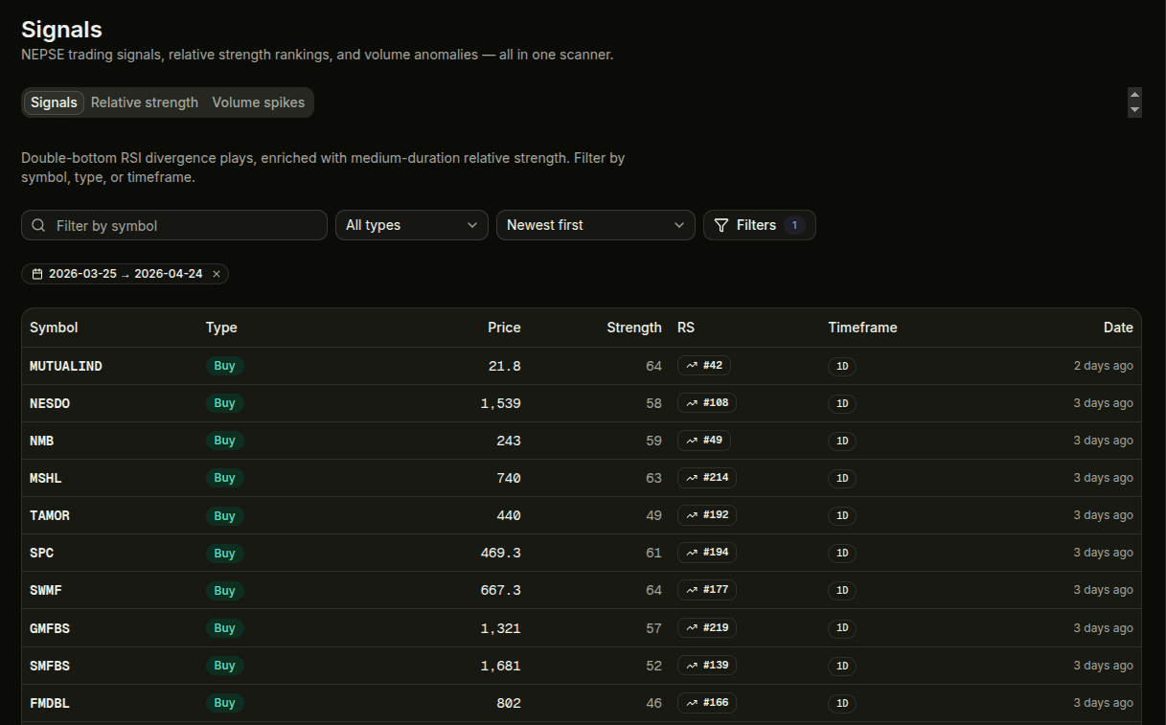Click the Buy badge on the TAMOR row

coord(224,515)
